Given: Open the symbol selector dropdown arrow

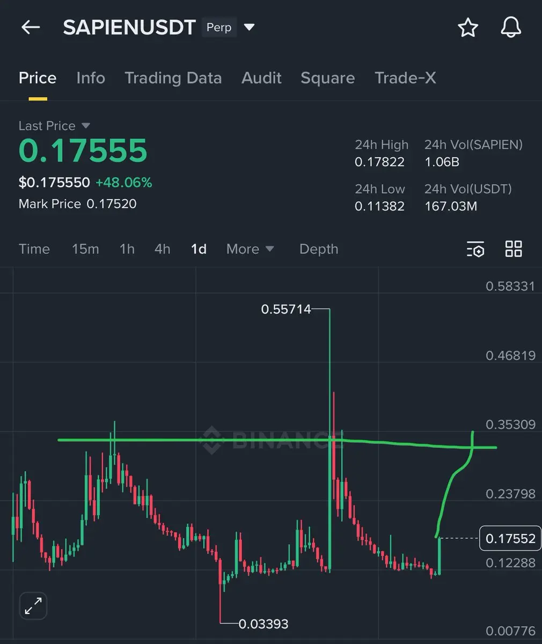Looking at the screenshot, I should coord(250,27).
